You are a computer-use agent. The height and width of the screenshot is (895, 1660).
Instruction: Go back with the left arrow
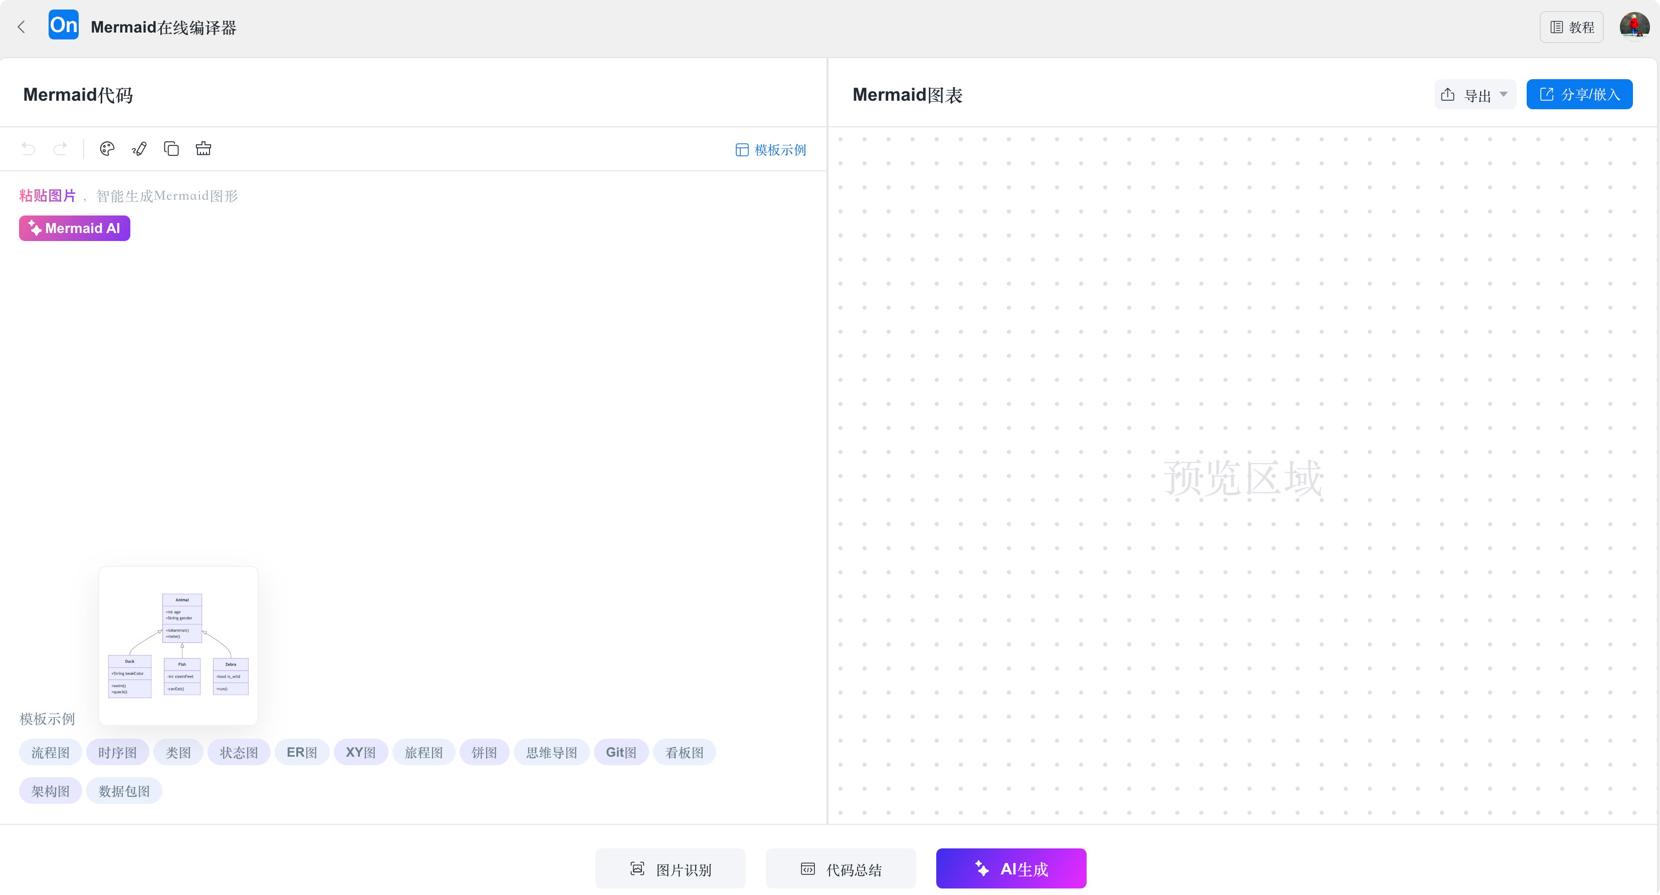click(x=21, y=27)
